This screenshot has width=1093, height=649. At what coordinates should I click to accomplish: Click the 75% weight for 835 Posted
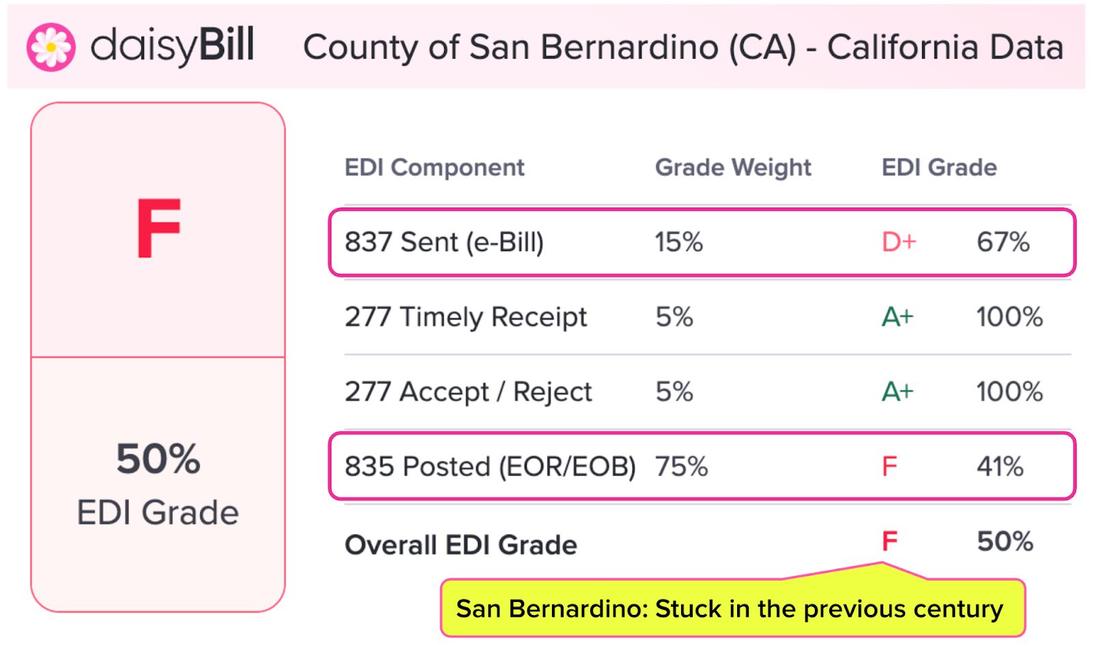681,467
